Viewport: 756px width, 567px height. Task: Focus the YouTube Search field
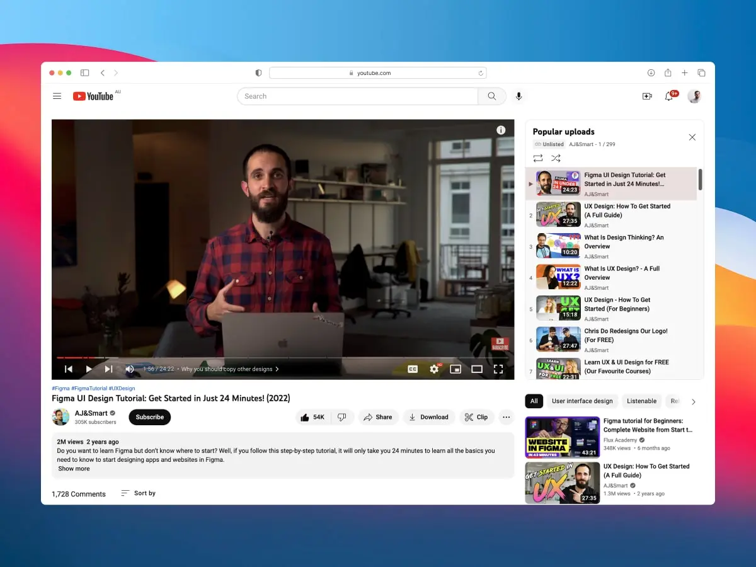coord(358,96)
